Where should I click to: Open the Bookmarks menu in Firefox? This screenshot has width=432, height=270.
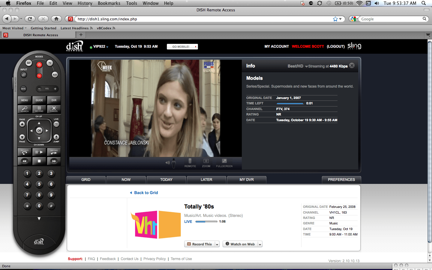[109, 3]
